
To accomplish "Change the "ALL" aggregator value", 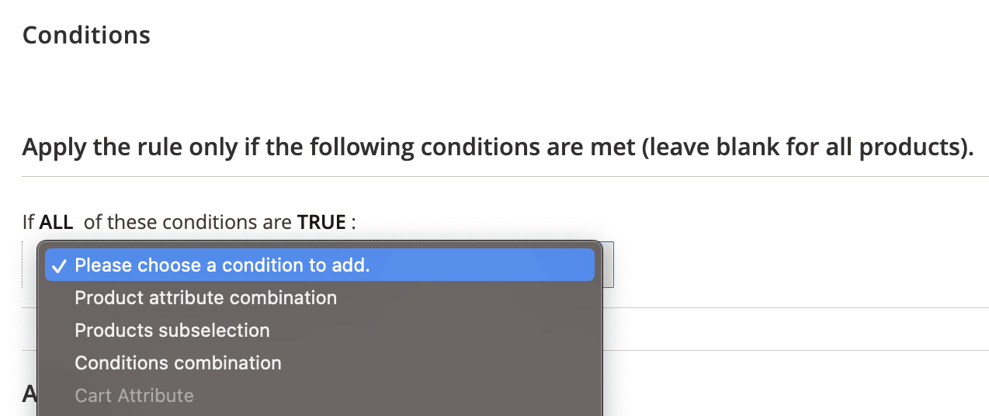I will point(56,223).
